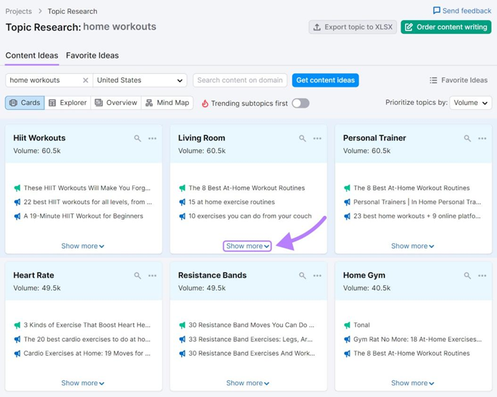
Task: Click the search icon on Hiit Workouts card
Action: pos(138,139)
